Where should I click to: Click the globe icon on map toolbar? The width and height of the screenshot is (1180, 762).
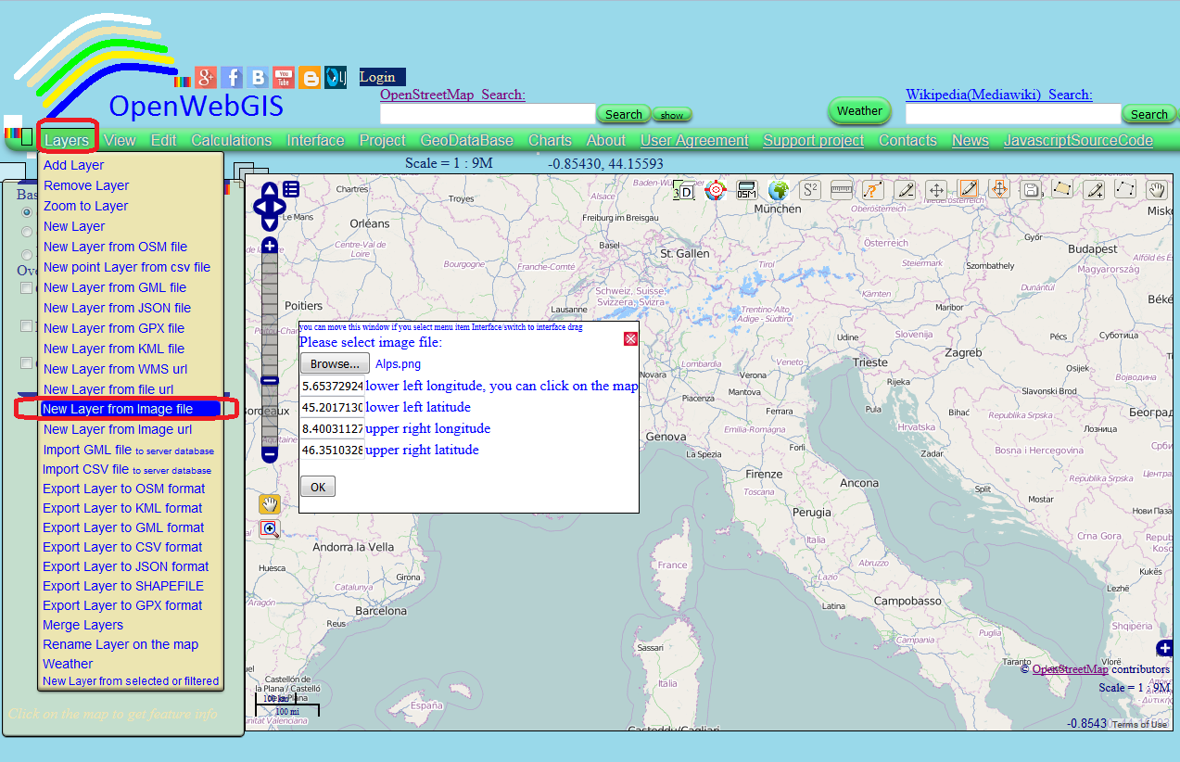(x=779, y=190)
